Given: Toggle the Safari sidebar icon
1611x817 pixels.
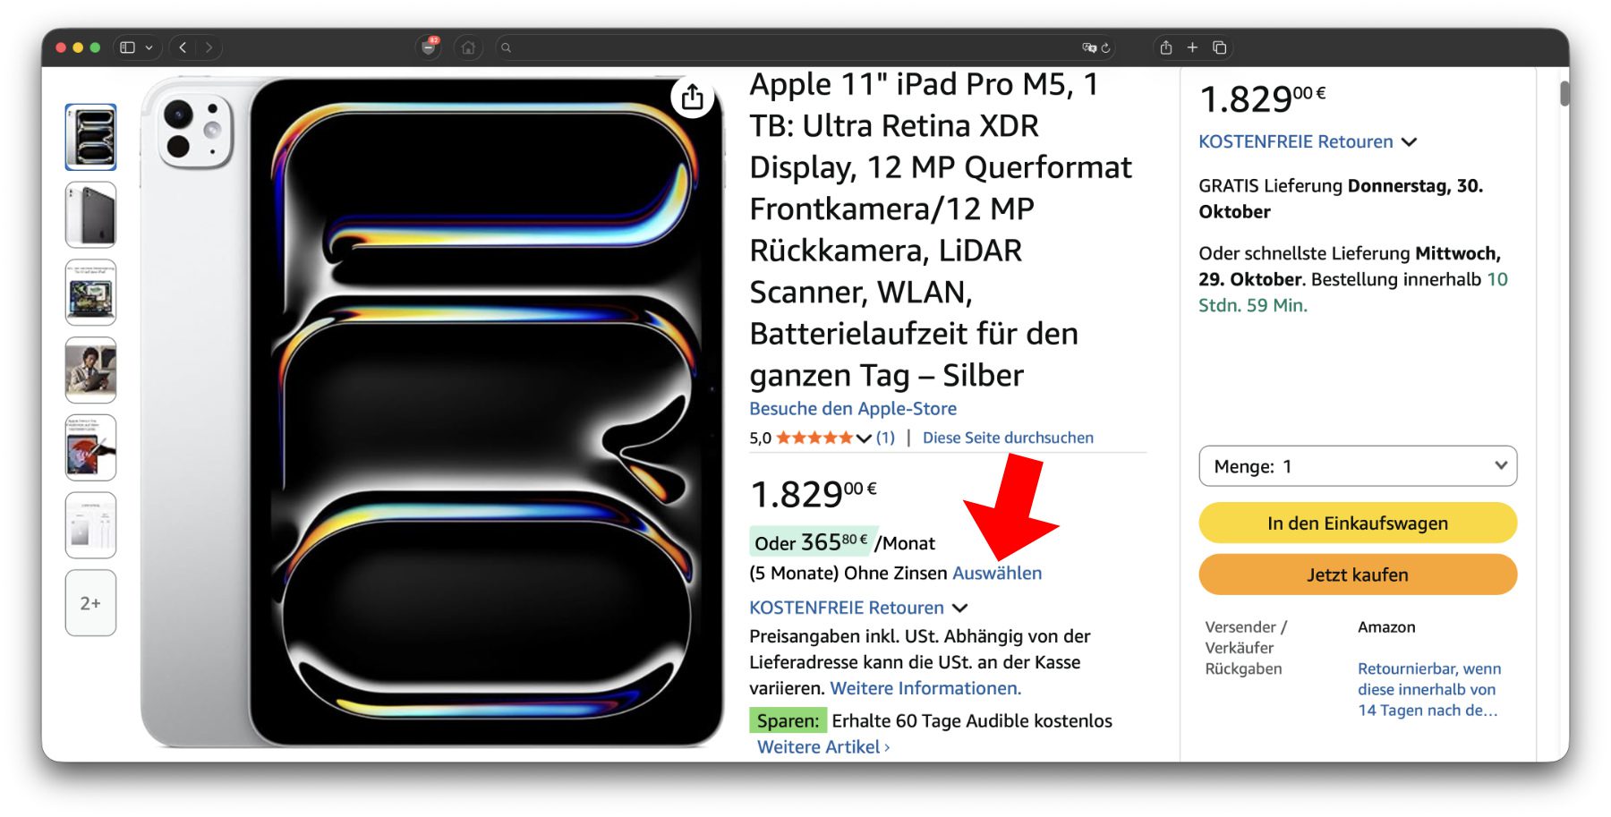Looking at the screenshot, I should tap(127, 47).
